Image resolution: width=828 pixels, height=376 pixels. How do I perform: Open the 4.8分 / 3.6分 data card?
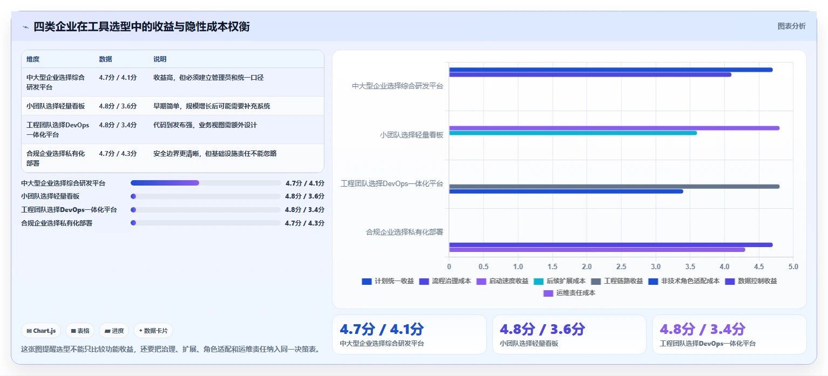pos(569,334)
